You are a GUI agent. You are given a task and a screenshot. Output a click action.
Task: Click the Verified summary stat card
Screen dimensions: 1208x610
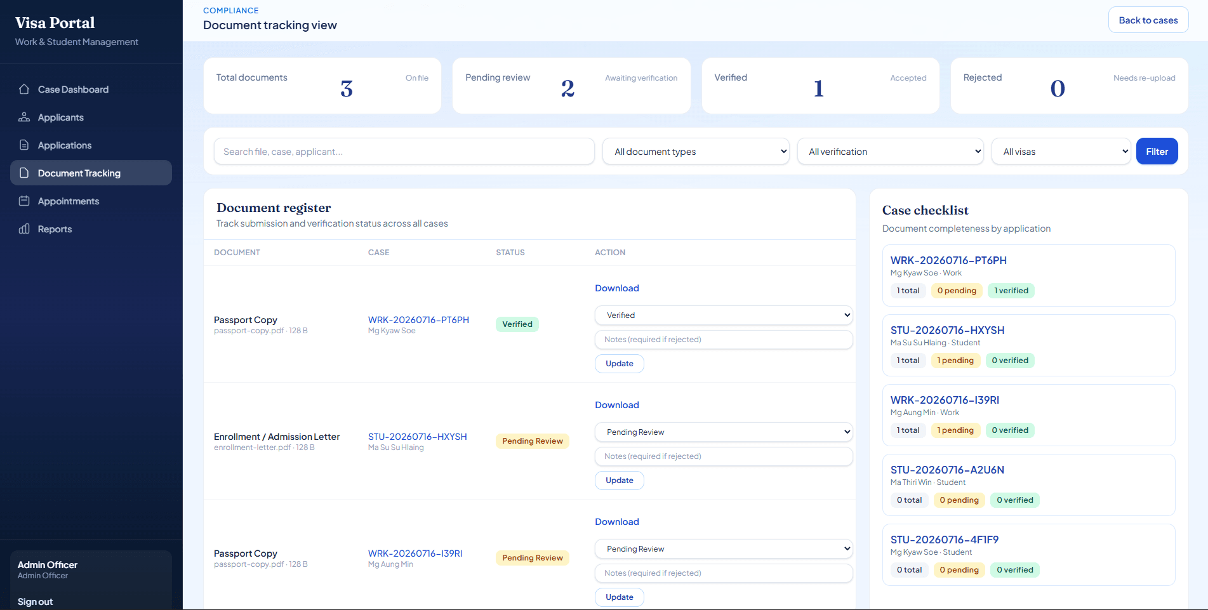coord(820,86)
